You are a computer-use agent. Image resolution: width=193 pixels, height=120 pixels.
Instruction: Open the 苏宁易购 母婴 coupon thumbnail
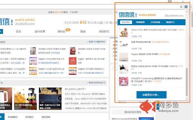pyautogui.click(x=73, y=71)
